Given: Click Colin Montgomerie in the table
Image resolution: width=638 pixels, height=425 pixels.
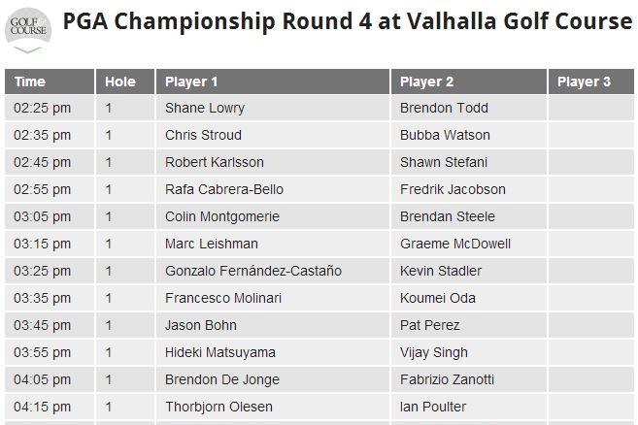Looking at the screenshot, I should tap(222, 216).
